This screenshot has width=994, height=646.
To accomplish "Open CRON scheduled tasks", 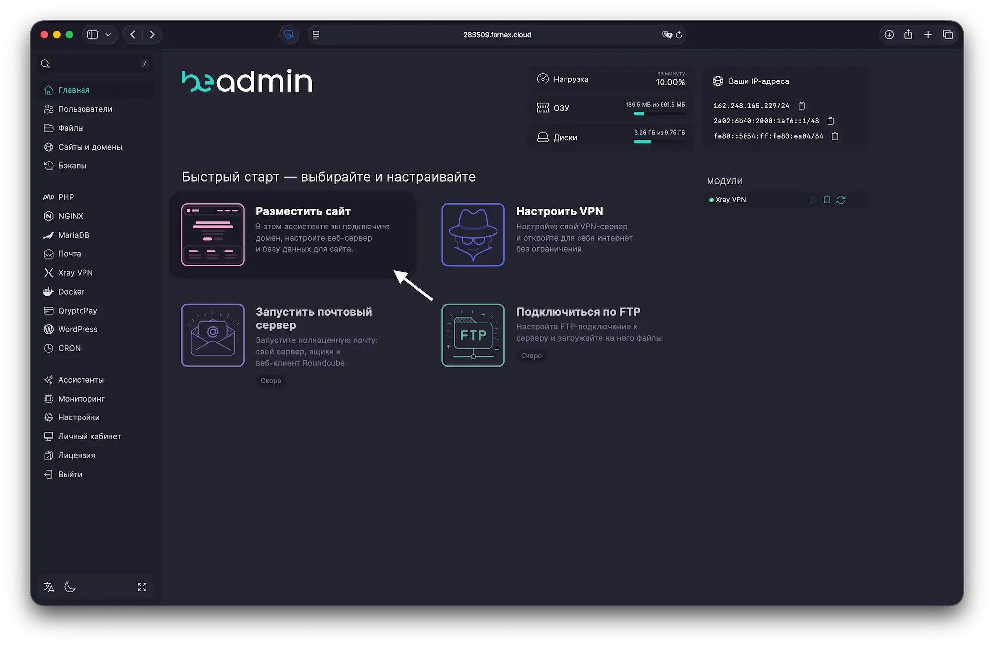I will [69, 348].
